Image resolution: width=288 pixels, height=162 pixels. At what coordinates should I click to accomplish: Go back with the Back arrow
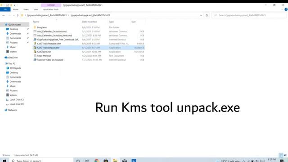4,15
